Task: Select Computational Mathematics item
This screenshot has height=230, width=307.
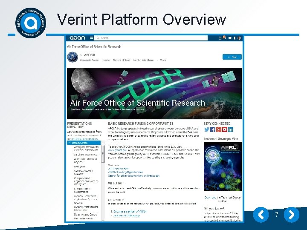Action: (x=82, y=190)
